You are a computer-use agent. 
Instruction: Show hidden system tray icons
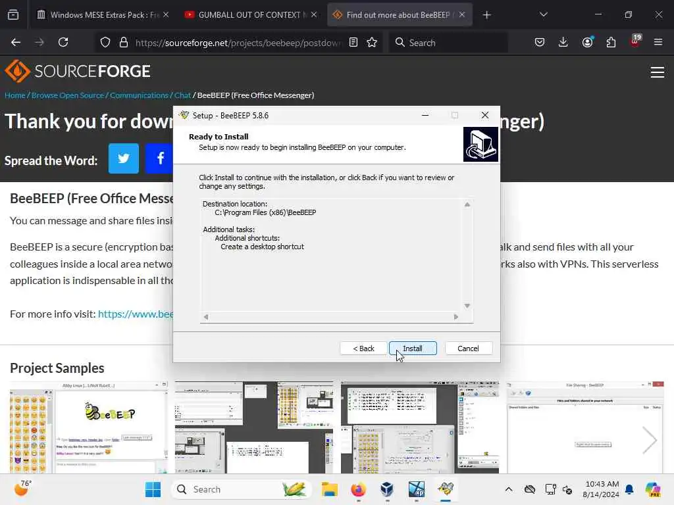509,489
